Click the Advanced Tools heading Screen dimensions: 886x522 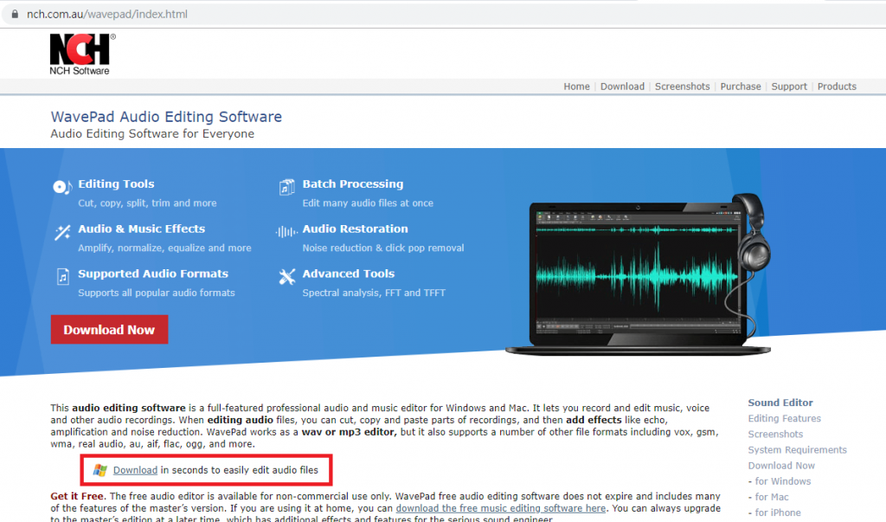point(348,274)
